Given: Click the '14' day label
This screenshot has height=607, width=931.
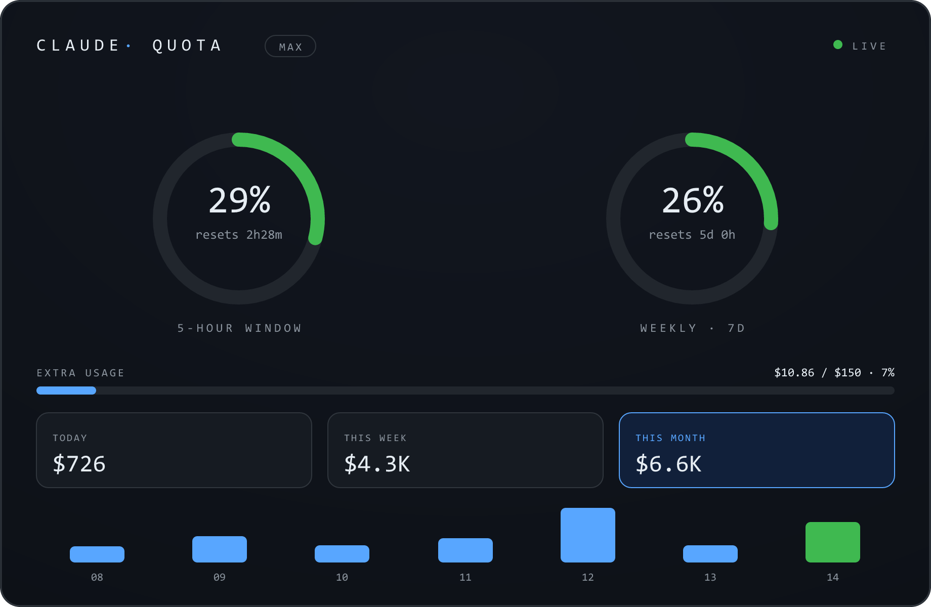Looking at the screenshot, I should [x=833, y=577].
